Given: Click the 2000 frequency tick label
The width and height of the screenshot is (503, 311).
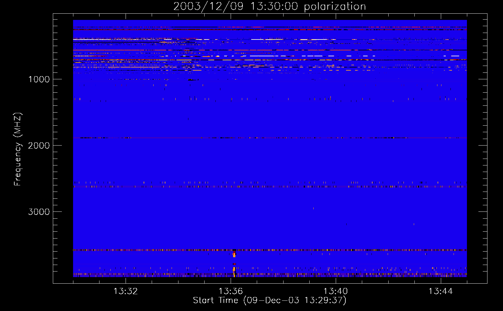Looking at the screenshot, I should click(39, 146).
